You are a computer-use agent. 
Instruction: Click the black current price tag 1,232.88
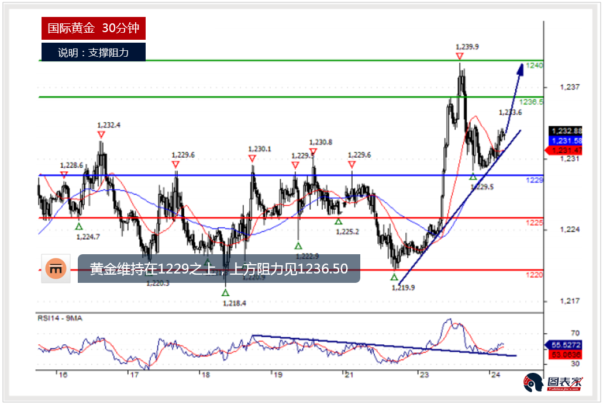pyautogui.click(x=566, y=131)
